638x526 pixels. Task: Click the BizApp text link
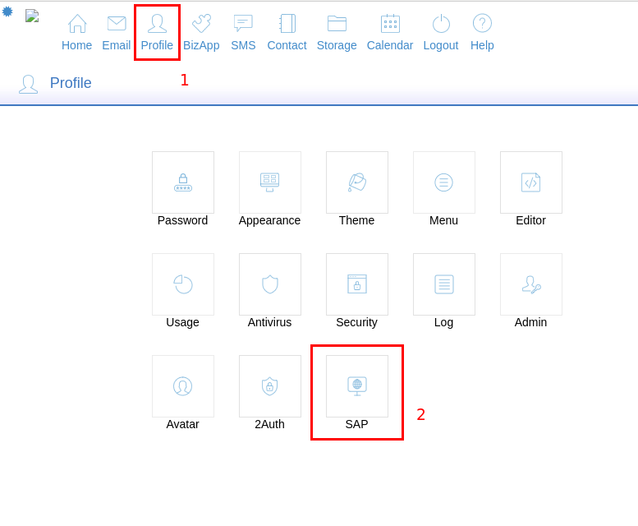[201, 45]
